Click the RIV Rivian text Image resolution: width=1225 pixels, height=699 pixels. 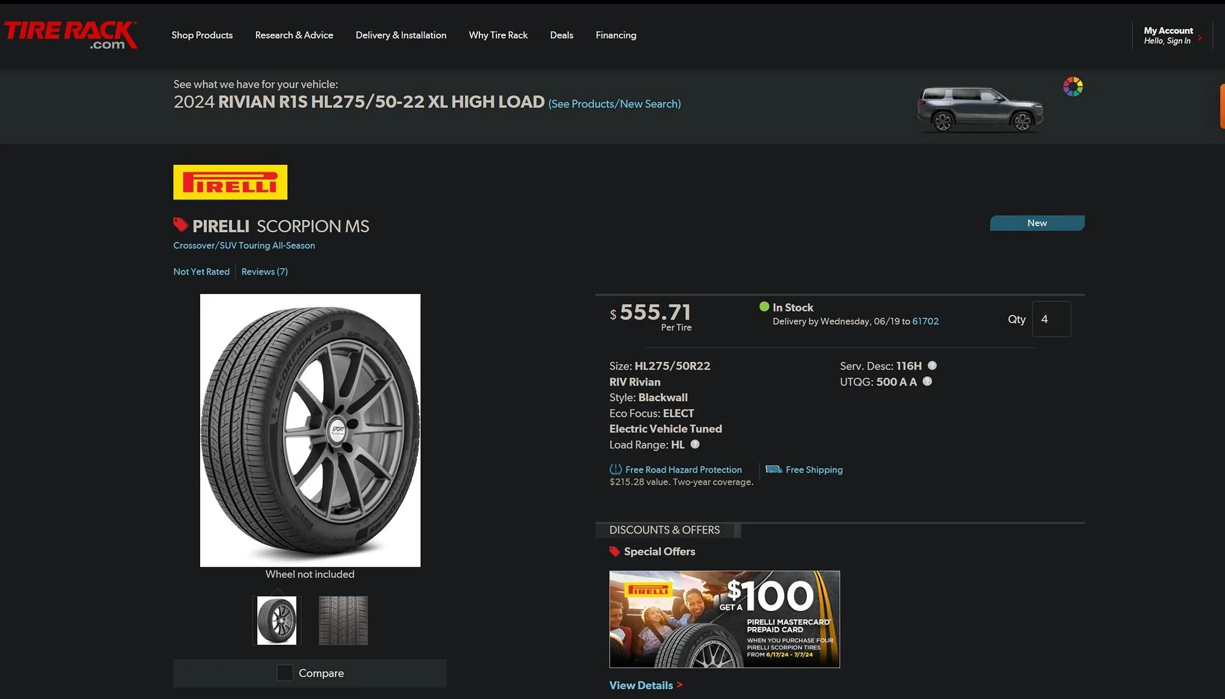coord(635,382)
